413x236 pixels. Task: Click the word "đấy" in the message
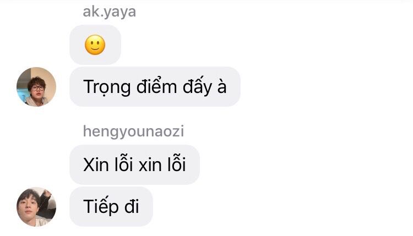[197, 87]
